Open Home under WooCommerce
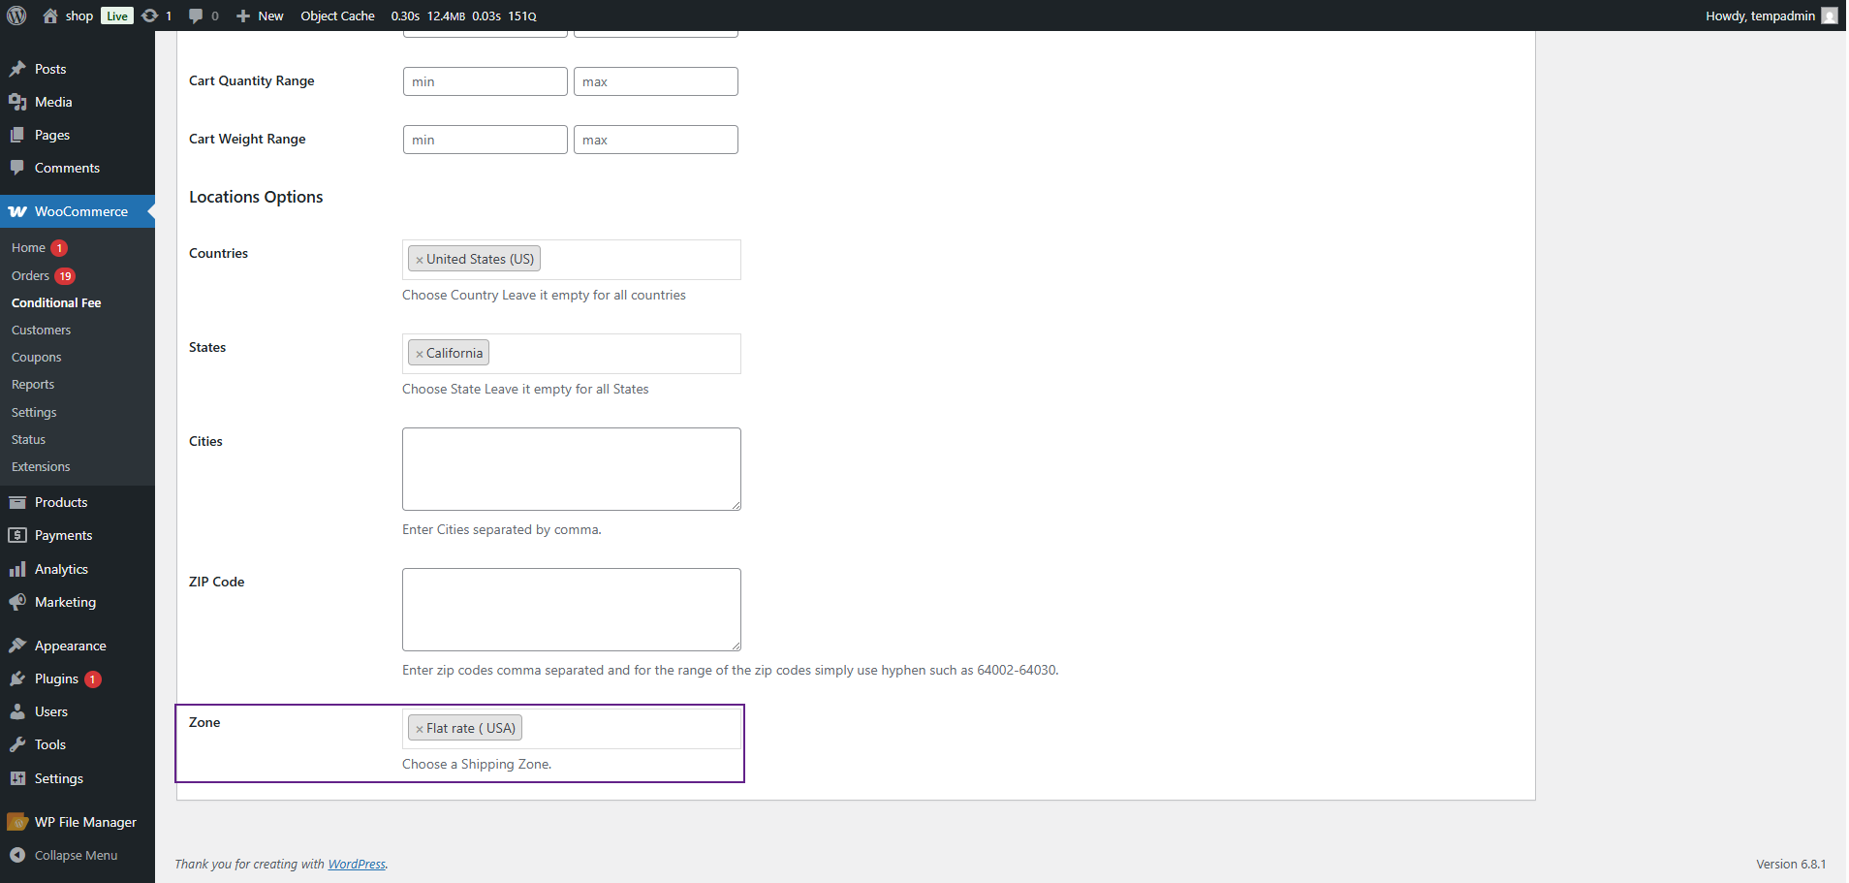 [28, 248]
